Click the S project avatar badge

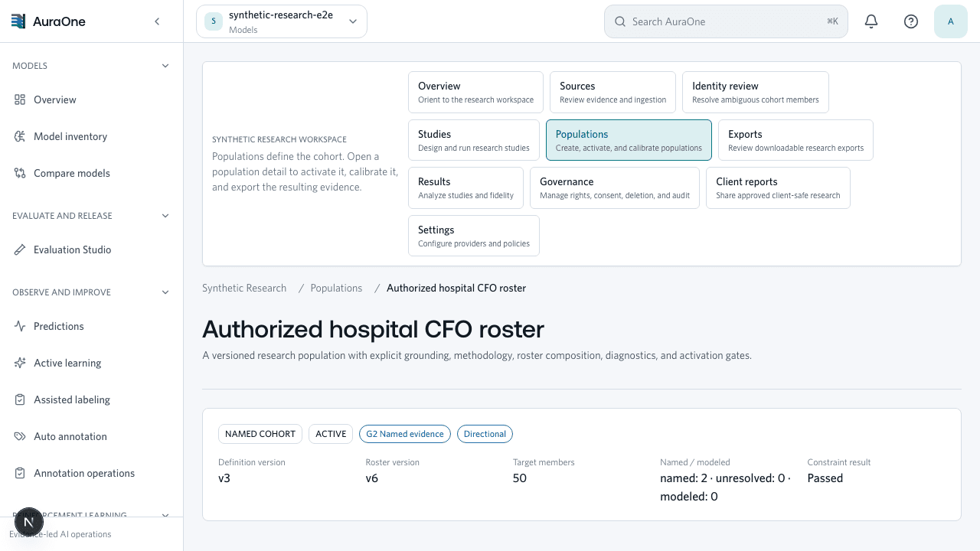(214, 21)
